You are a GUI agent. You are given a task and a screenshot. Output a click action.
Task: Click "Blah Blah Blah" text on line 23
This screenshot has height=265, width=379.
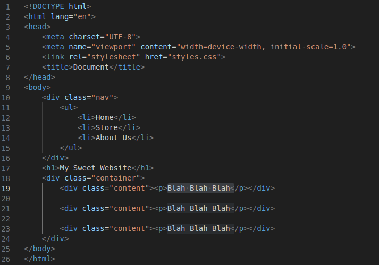point(198,228)
